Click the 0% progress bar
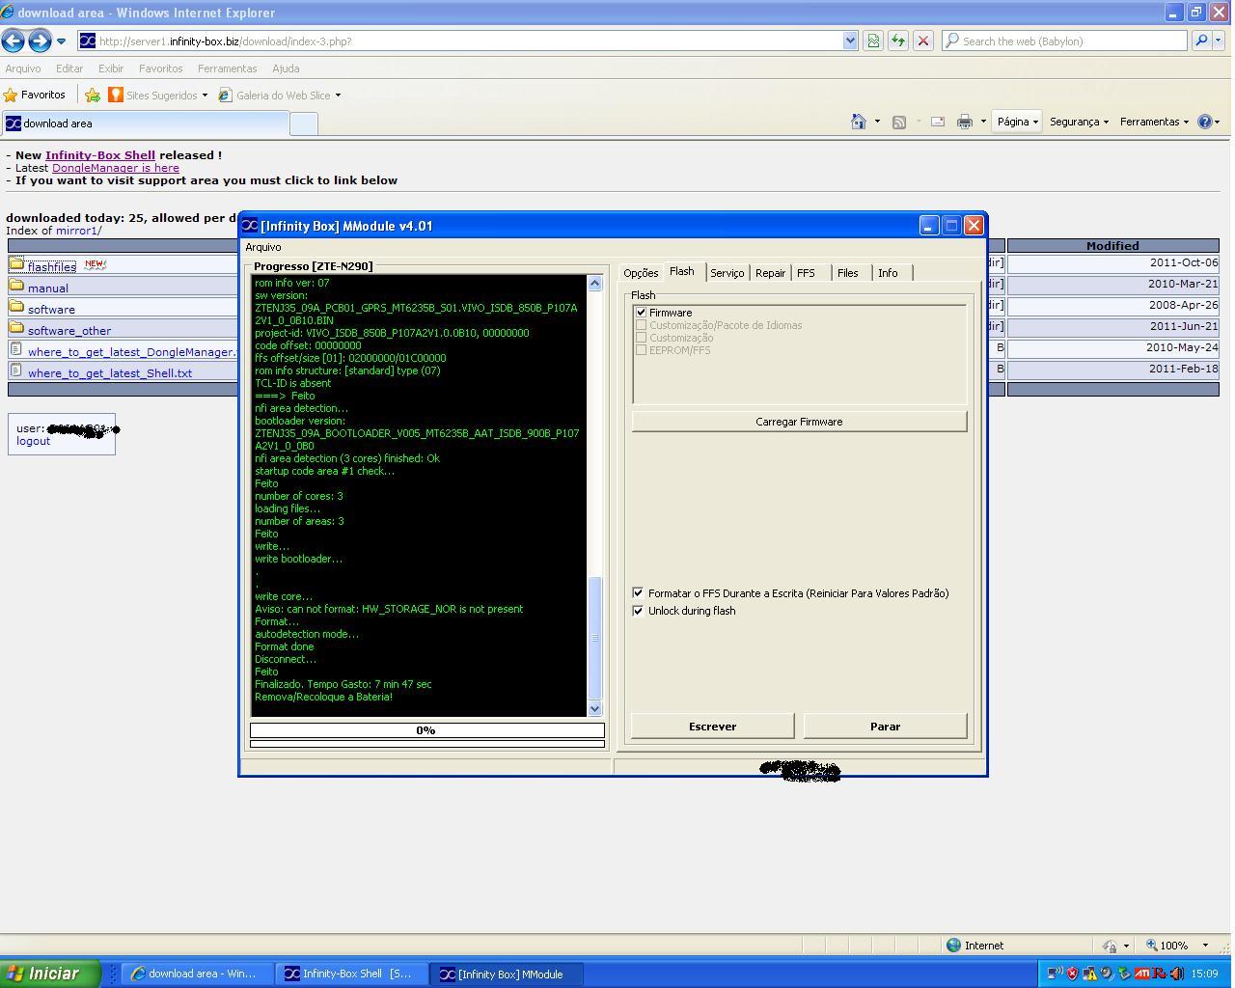1235x988 pixels. coord(426,730)
